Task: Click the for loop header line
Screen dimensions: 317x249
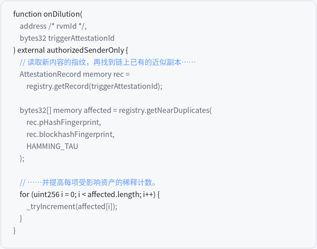Action: pos(90,194)
